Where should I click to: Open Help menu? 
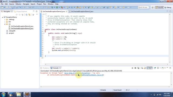tap(57, 4)
